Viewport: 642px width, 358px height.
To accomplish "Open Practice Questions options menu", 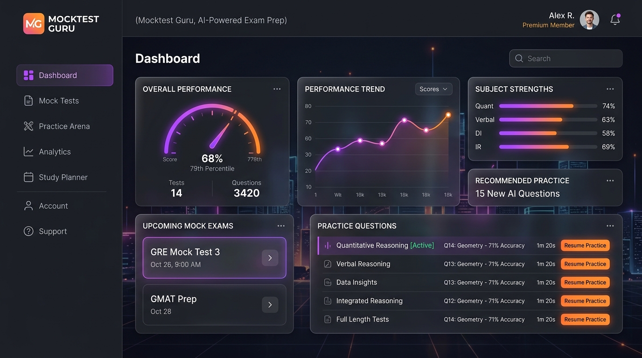I will 610,226.
